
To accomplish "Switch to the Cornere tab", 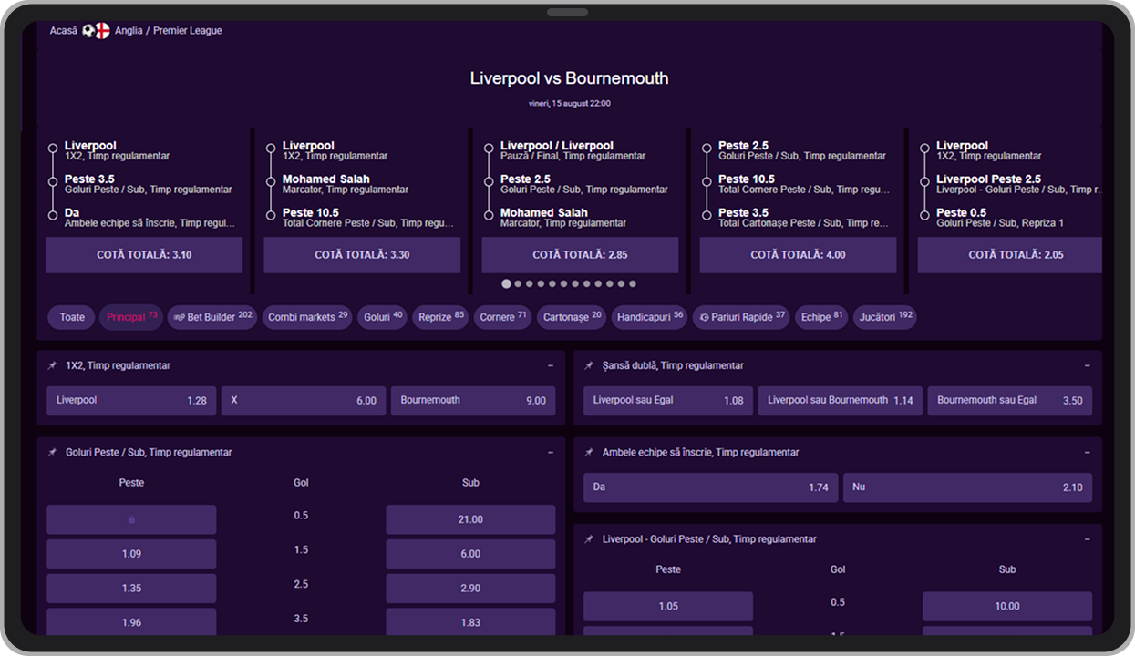I will (503, 317).
